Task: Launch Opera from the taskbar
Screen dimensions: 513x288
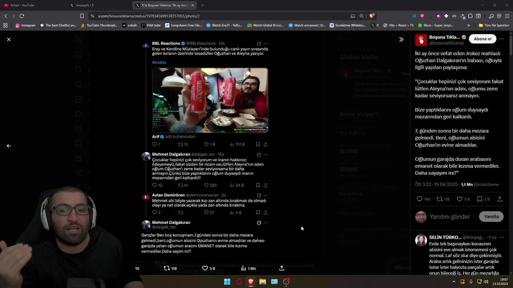Action: click(x=239, y=282)
